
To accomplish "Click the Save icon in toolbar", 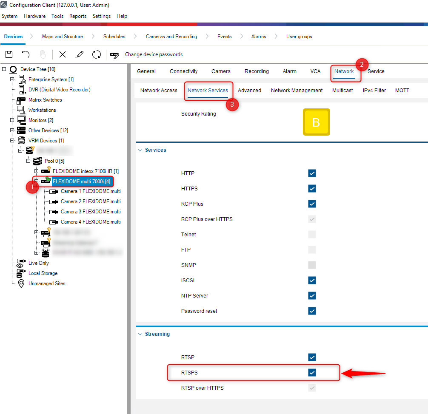I will point(9,54).
